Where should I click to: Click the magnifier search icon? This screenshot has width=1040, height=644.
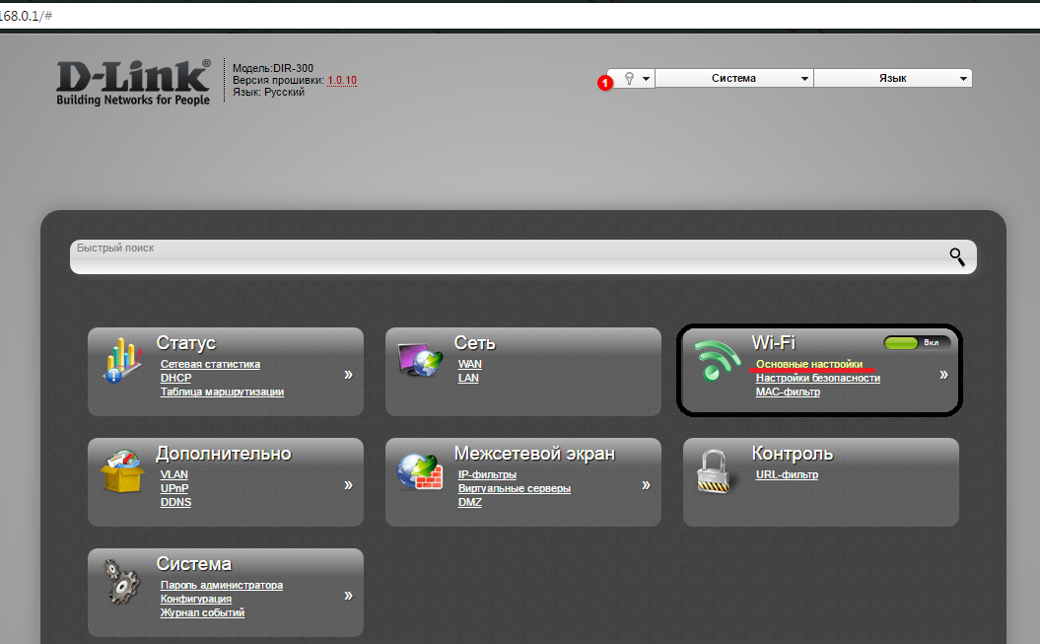(x=956, y=256)
